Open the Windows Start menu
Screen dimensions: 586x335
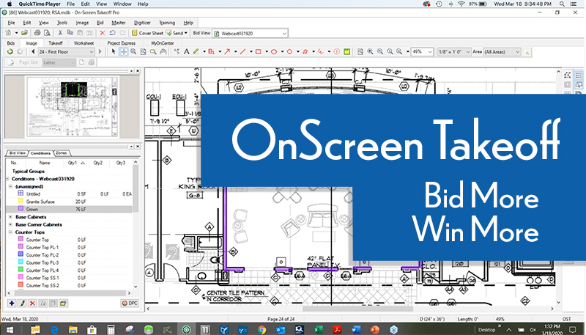tap(9, 329)
